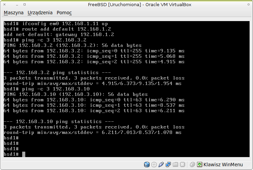The image size is (253, 170).
Task: Open the shared folders status icon
Action: point(175,165)
